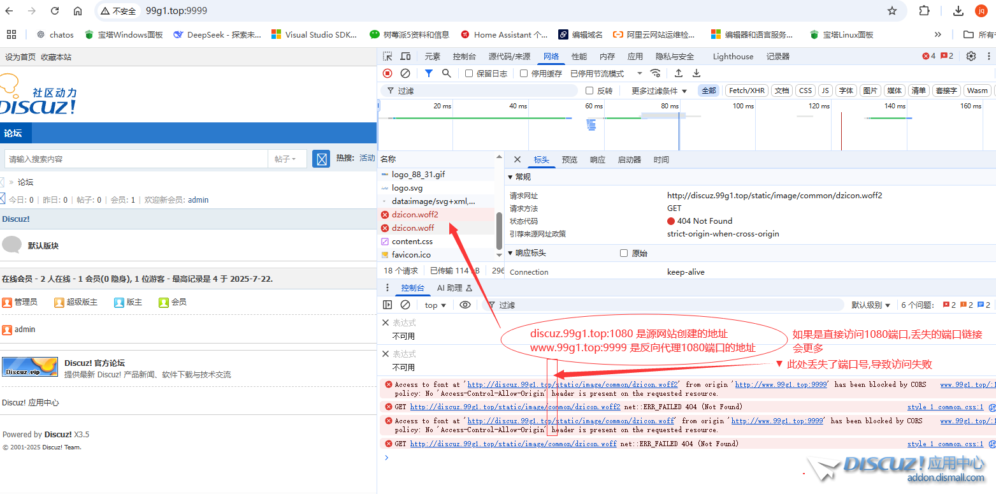Select the JS request type filter
The image size is (996, 494).
point(825,91)
